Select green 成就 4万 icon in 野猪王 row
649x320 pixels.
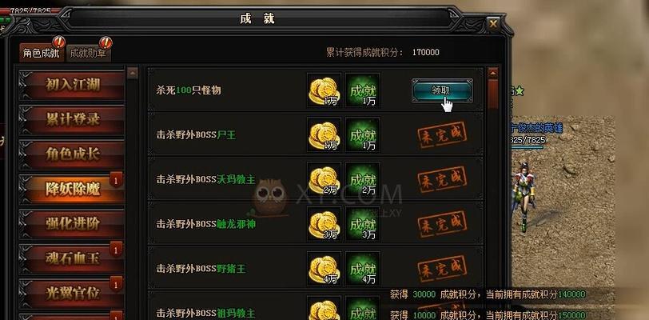pos(363,269)
